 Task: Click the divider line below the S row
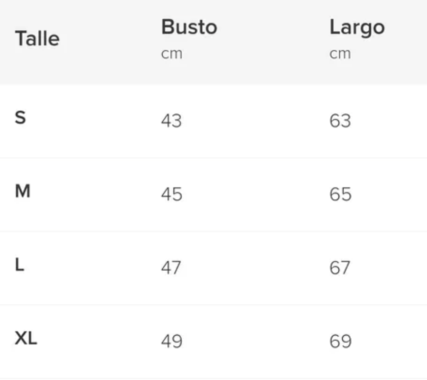coord(213,158)
